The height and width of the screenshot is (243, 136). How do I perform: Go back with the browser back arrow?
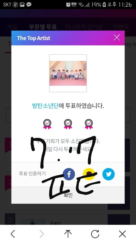[13, 234]
